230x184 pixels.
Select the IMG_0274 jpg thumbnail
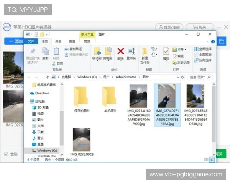tap(167, 96)
